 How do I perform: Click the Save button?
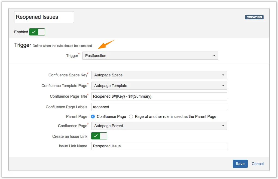point(240,164)
